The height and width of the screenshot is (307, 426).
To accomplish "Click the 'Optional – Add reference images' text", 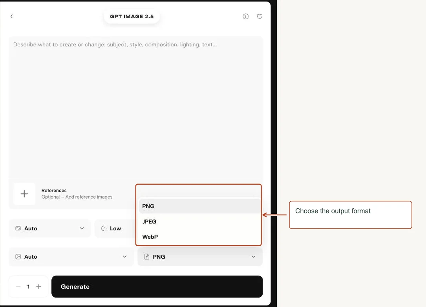I will pos(77,197).
